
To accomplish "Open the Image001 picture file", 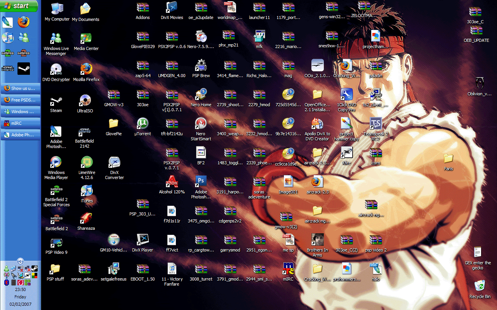I will click(x=288, y=184).
